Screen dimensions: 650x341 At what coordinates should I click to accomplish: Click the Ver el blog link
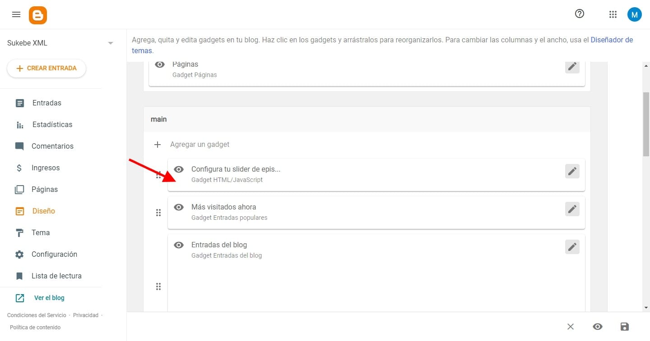(49, 298)
